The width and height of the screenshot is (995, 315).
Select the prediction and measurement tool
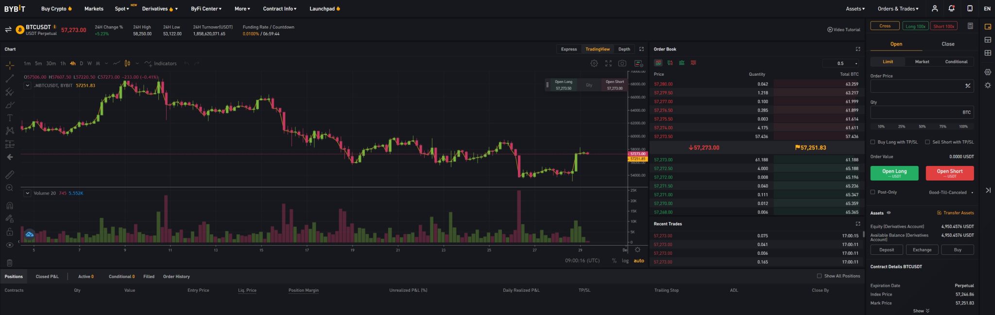coord(10,144)
